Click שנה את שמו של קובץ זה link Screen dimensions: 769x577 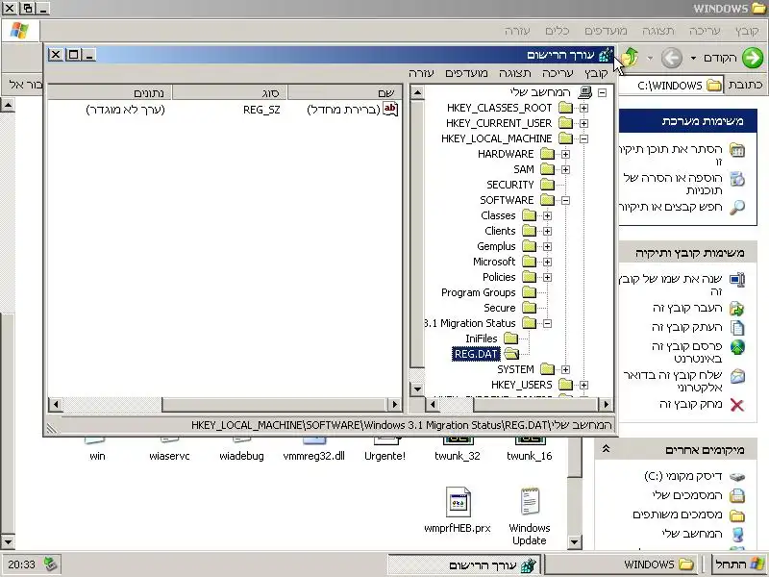tap(671, 285)
